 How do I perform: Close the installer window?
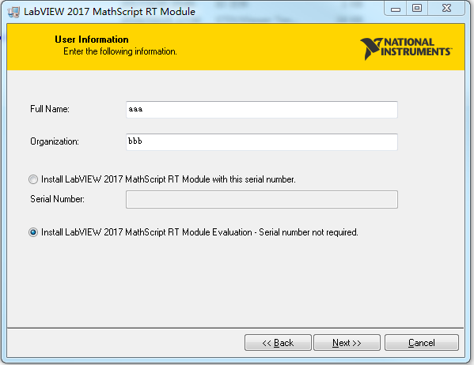coord(446,9)
